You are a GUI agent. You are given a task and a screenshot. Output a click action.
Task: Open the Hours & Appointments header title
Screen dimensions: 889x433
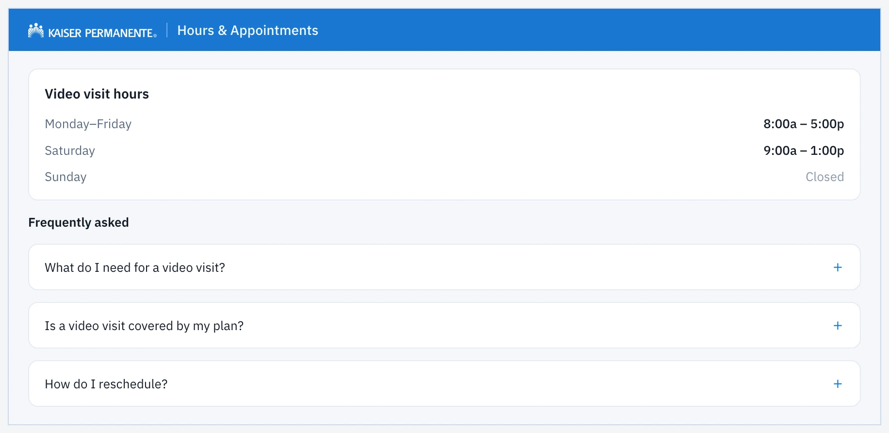247,31
